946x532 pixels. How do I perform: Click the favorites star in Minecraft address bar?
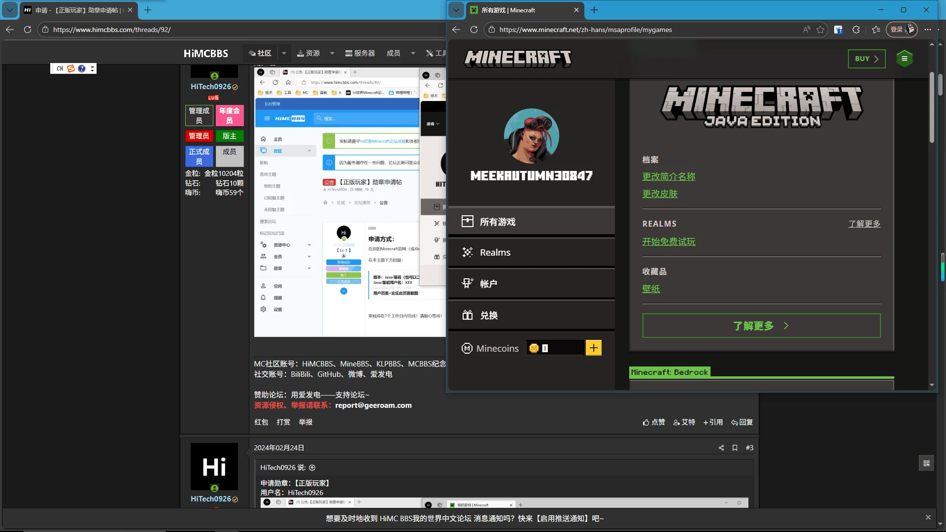pyautogui.click(x=820, y=30)
